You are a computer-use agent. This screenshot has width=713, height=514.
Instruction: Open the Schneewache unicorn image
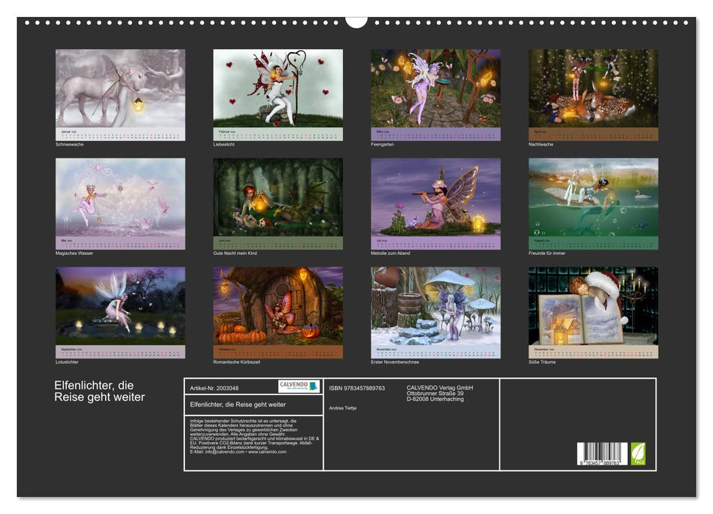[120, 88]
